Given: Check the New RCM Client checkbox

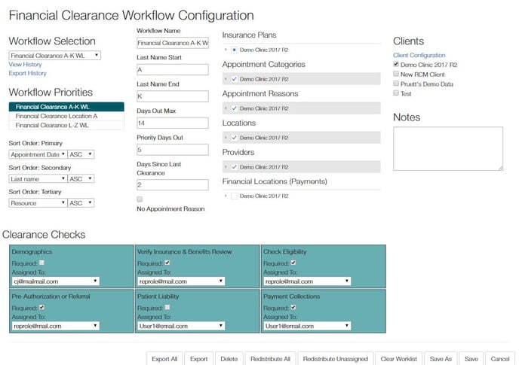Looking at the screenshot, I should pyautogui.click(x=396, y=75).
